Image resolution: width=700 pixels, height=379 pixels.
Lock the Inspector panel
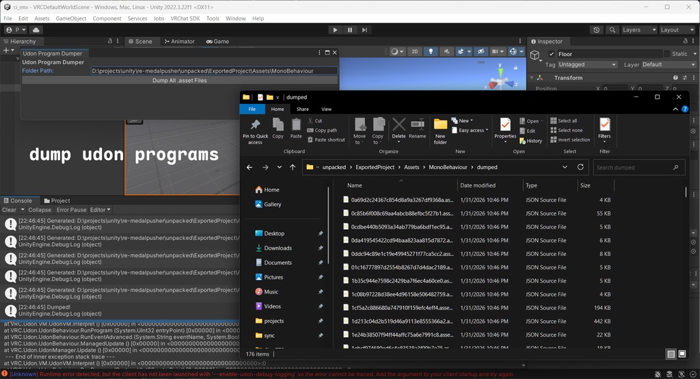coord(685,40)
